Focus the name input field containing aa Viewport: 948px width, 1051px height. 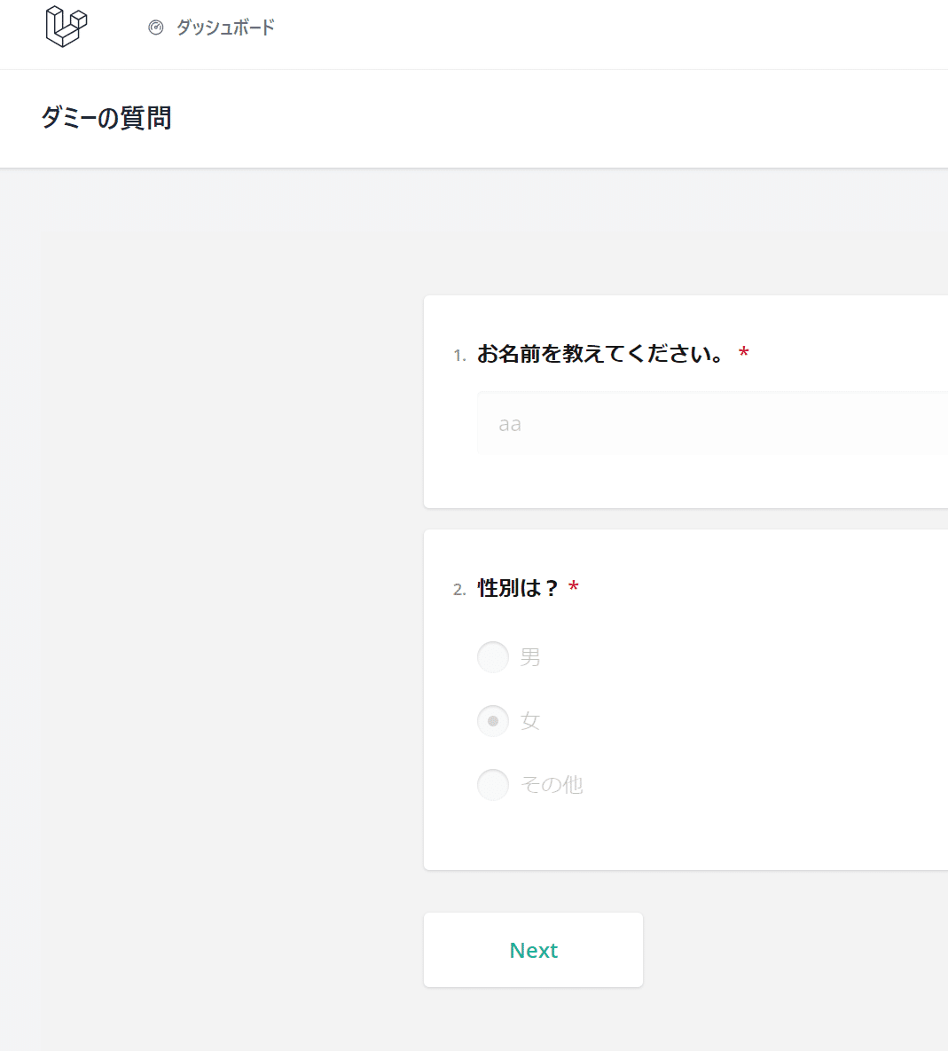(712, 424)
